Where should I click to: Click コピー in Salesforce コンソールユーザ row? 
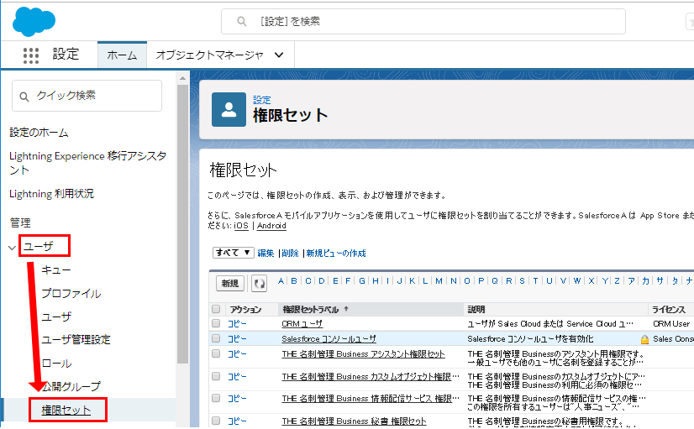point(237,339)
